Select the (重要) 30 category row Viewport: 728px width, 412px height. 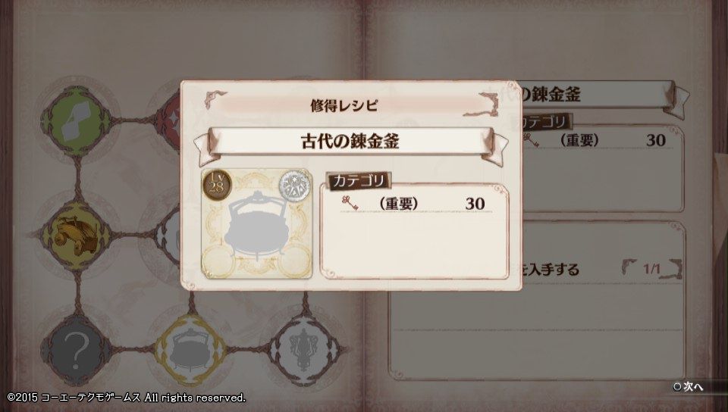pyautogui.click(x=416, y=204)
